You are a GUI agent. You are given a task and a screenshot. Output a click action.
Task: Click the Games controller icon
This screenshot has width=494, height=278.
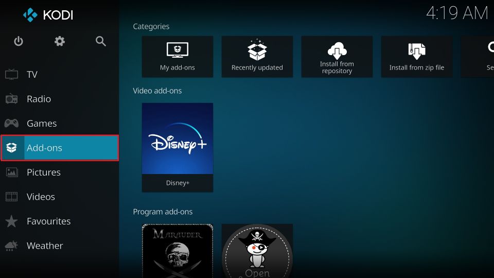pos(11,123)
